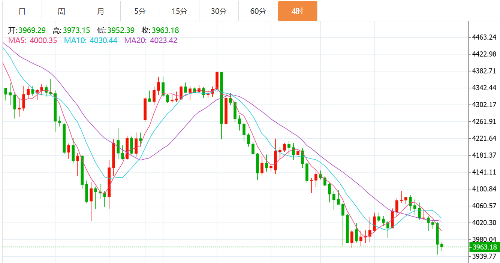Click the 收 close price 3963.18

coord(165,30)
